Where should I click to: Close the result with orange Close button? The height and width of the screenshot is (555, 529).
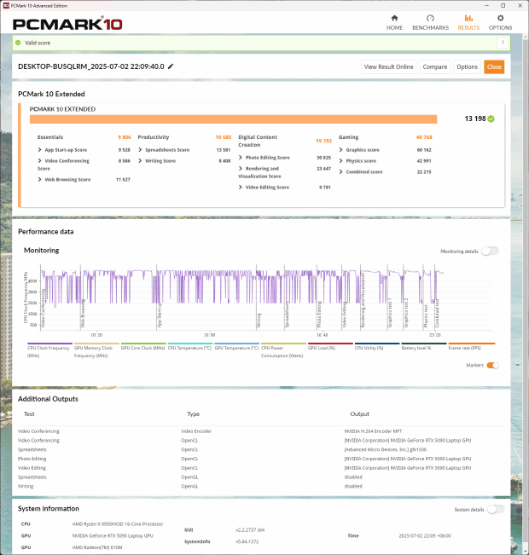(494, 66)
